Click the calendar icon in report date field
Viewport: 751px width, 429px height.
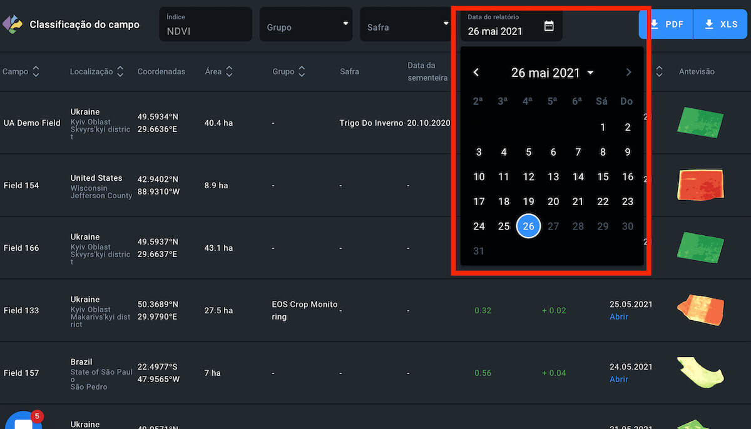(x=549, y=26)
